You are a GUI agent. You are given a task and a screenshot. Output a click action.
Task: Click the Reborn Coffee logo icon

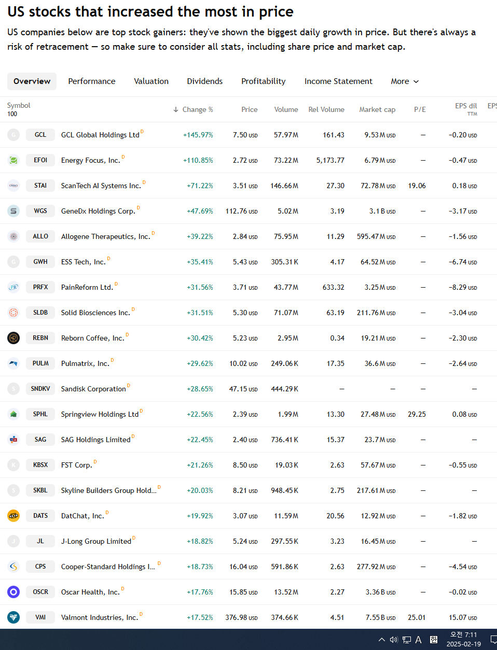pos(13,338)
